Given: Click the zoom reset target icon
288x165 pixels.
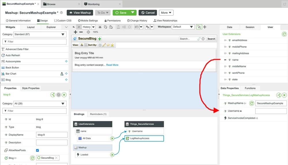Looking at the screenshot, I should [88, 32].
